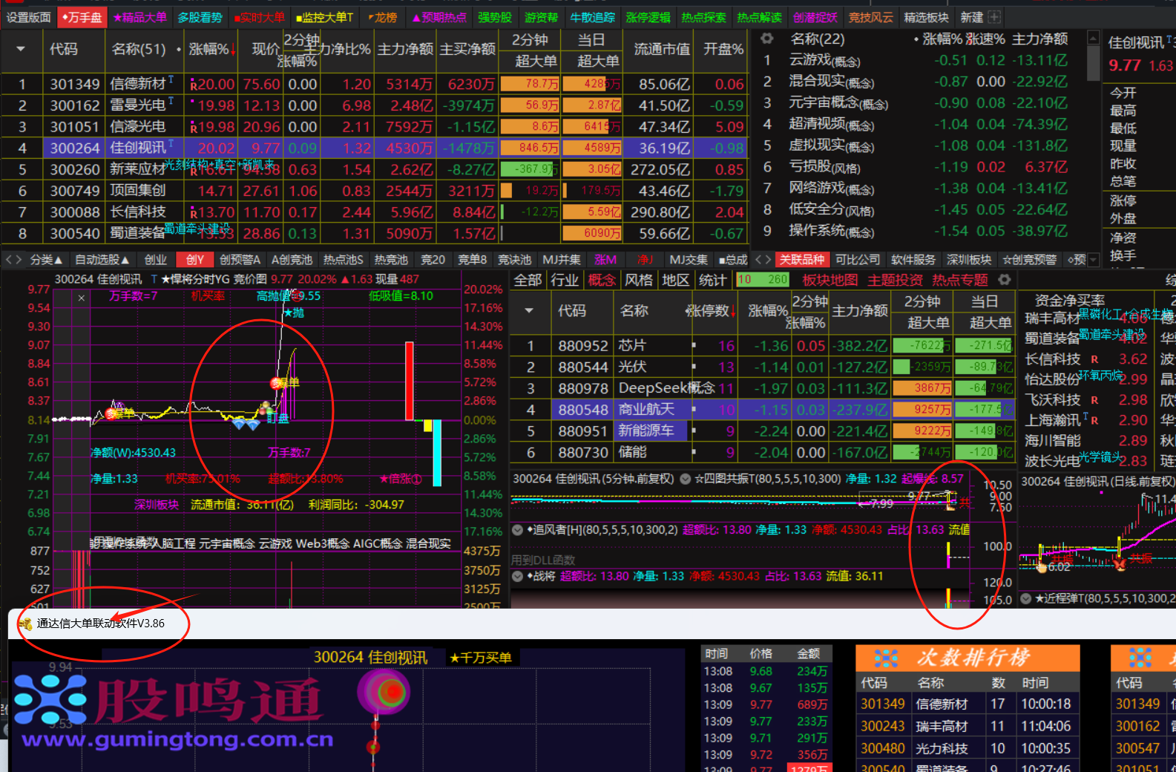Open 301349 信德新材 in 次数排行榜
This screenshot has height=772, width=1176.
pyautogui.click(x=967, y=704)
